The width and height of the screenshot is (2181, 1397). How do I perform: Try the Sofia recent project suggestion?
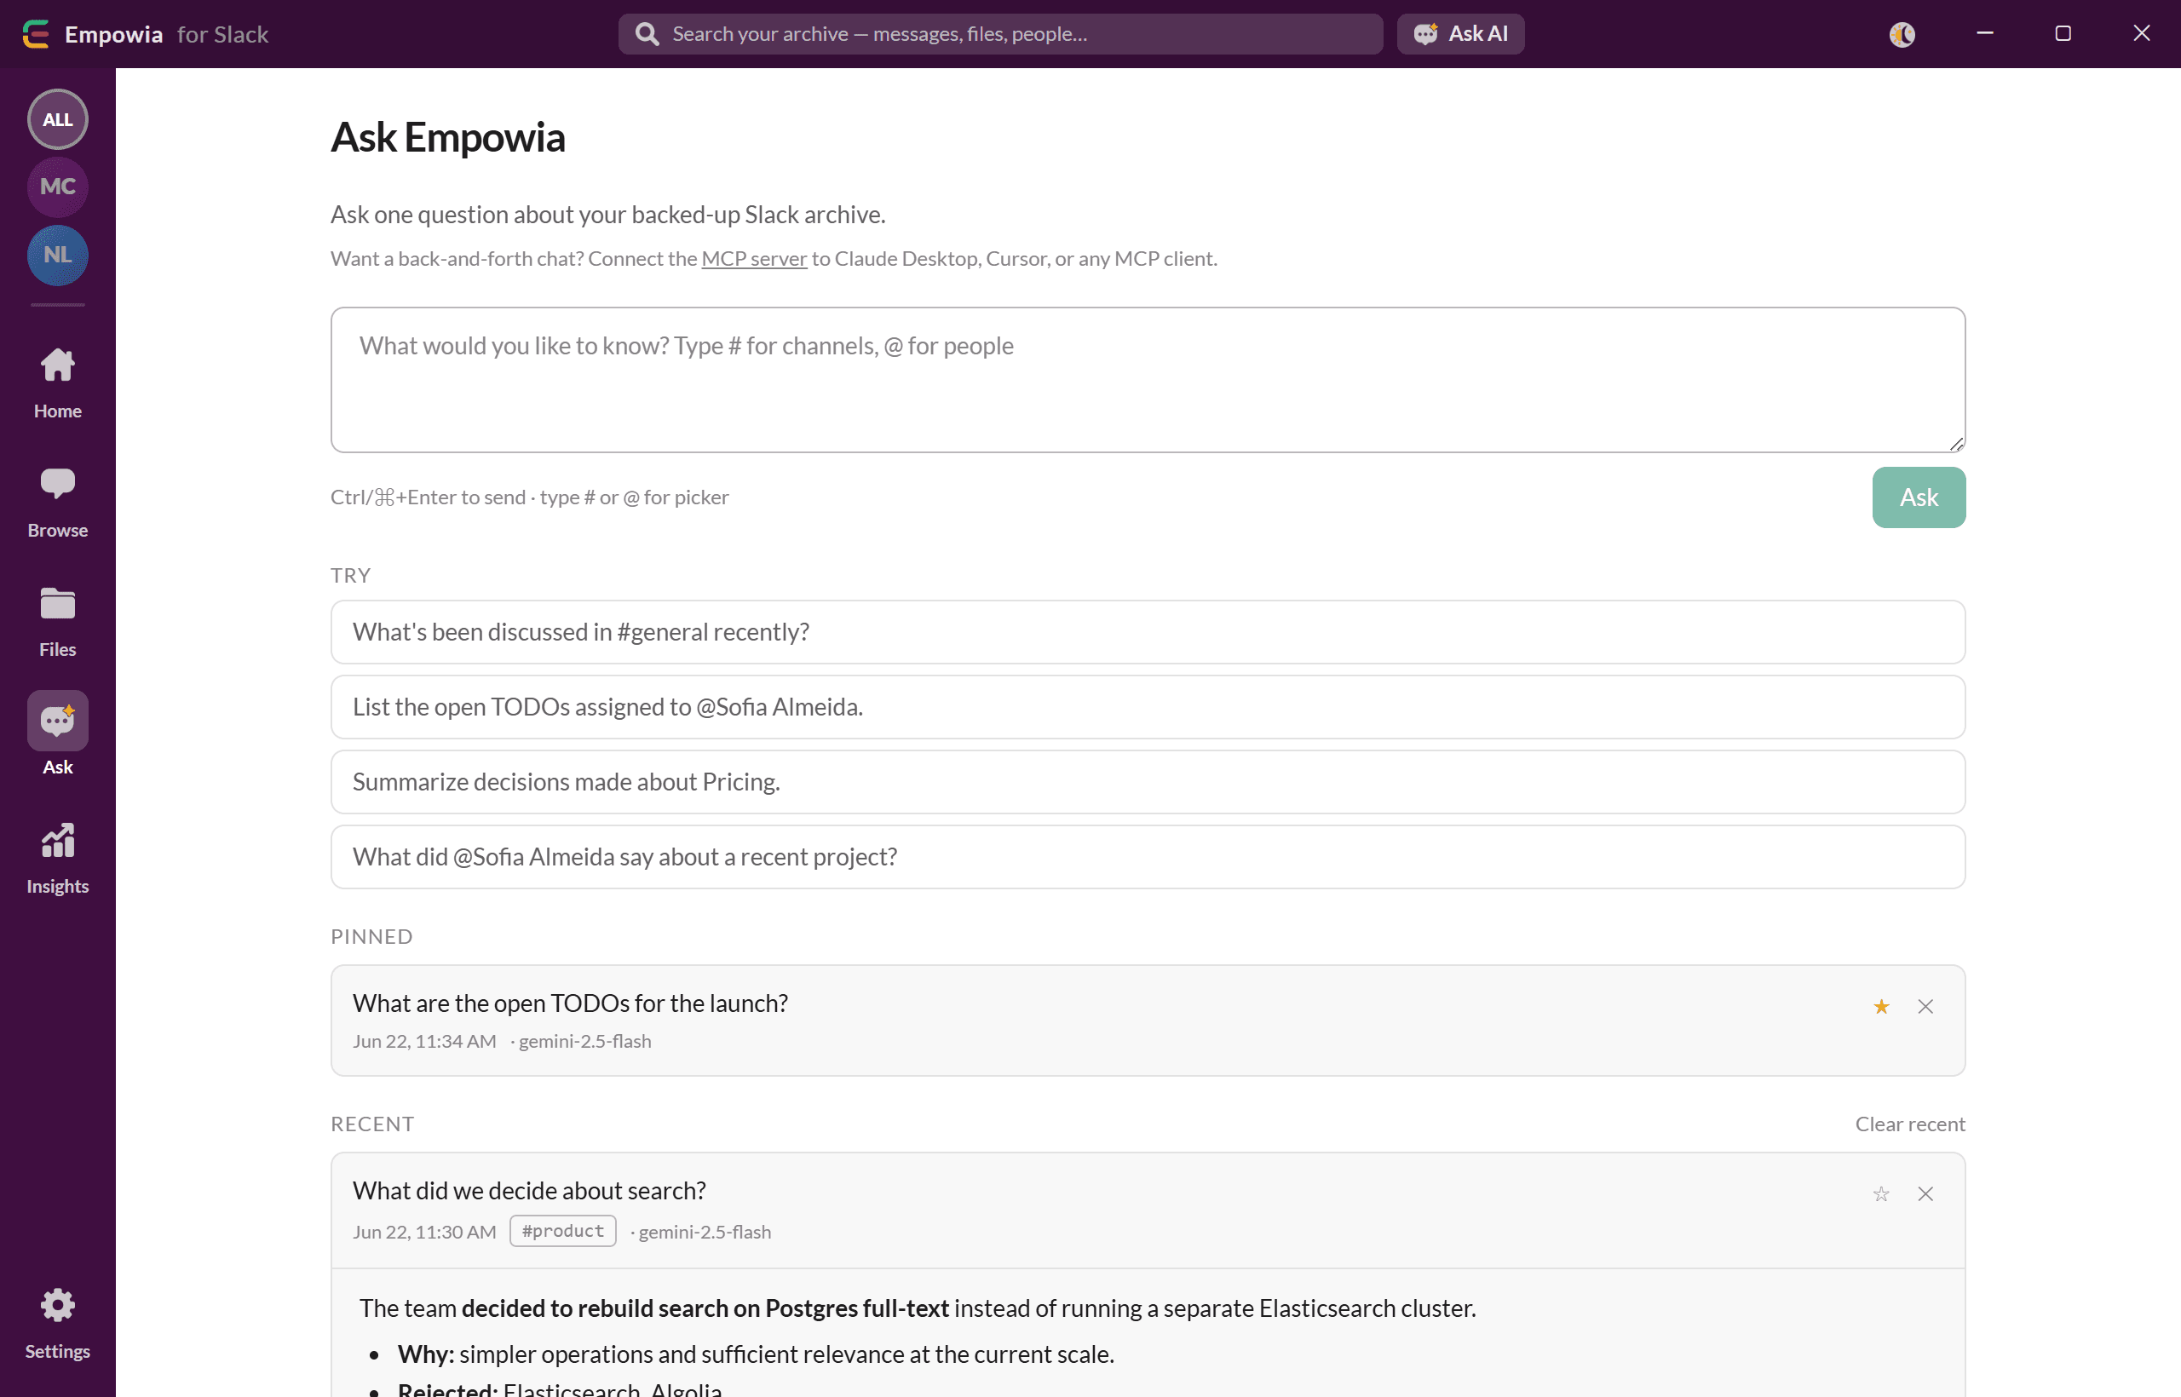pyautogui.click(x=1148, y=857)
